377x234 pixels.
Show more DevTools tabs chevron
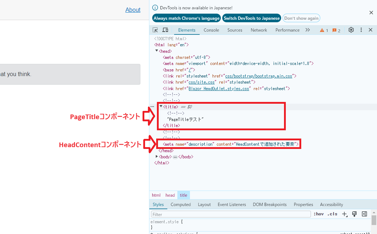click(x=307, y=30)
